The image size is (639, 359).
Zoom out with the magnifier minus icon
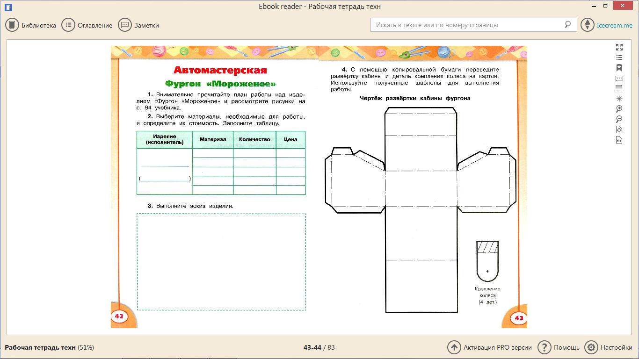tap(619, 119)
